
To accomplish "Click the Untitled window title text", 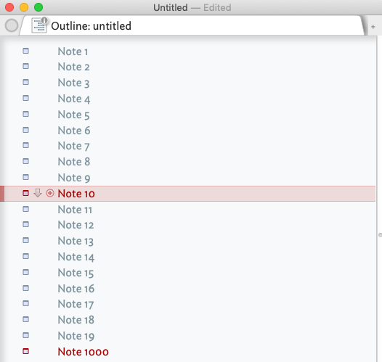I will (171, 7).
